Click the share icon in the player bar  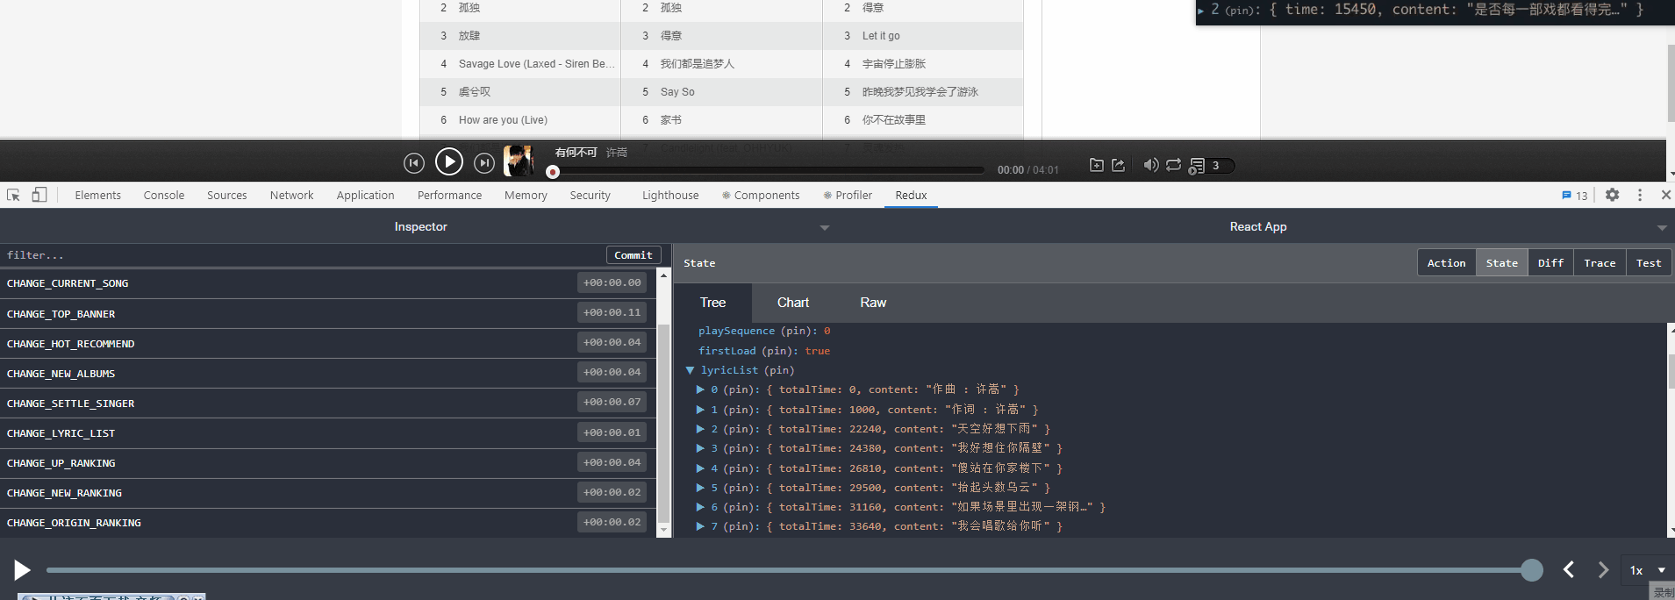pos(1119,165)
